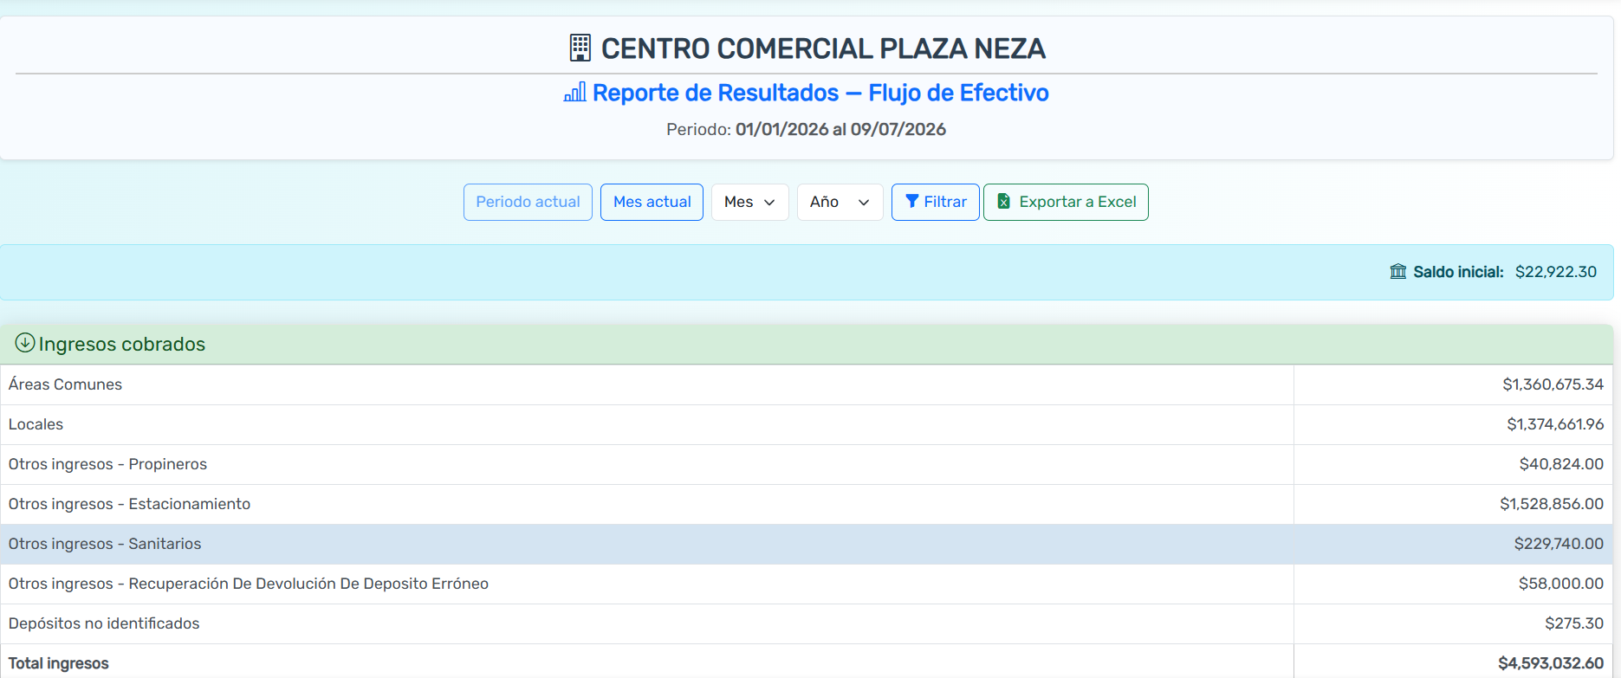Click the bar chart icon beside Reporte de Resultados

575,92
